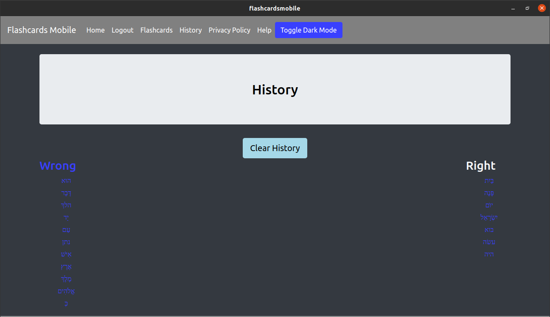Select יִשְׂרָאֵל in the Right column
Viewport: 550px width, 317px height.
[x=489, y=218]
